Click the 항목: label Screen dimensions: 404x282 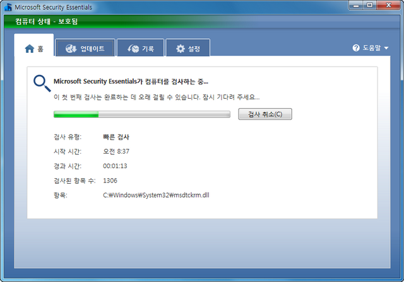coord(61,195)
